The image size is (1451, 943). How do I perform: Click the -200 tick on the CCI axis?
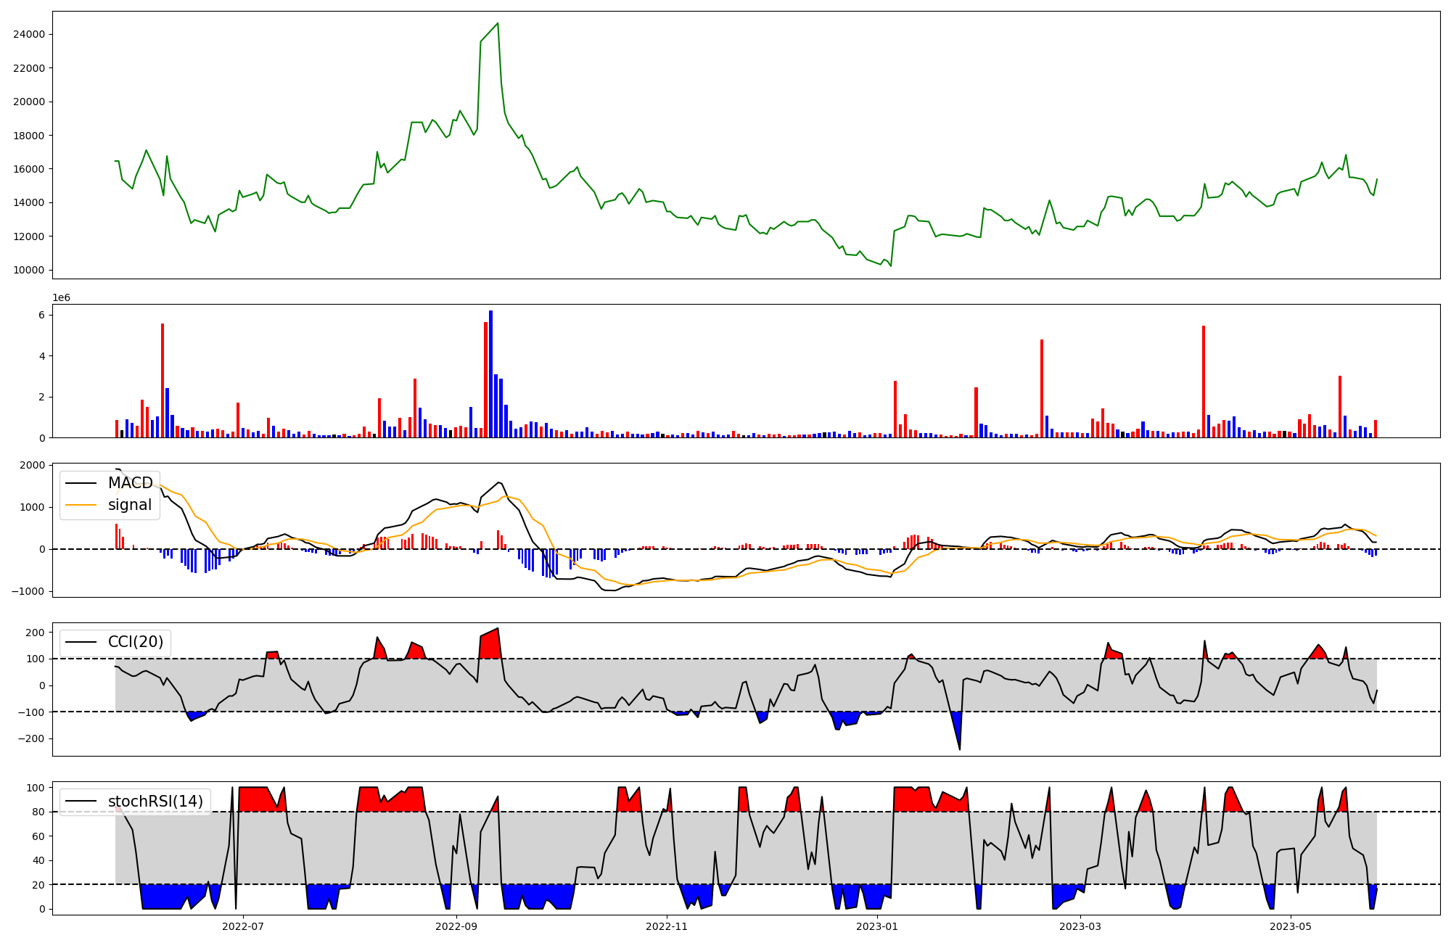click(30, 738)
